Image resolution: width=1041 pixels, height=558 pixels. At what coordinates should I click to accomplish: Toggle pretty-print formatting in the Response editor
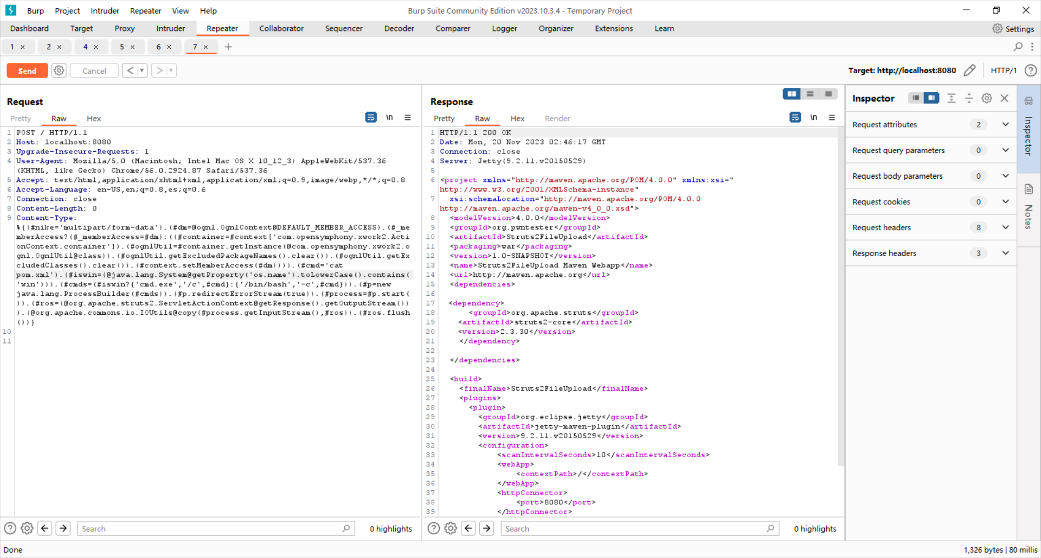(795, 117)
